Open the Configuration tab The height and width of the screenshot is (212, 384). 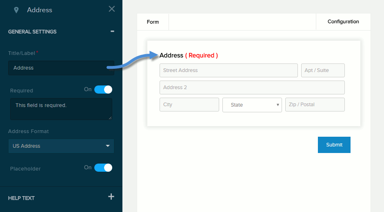click(x=343, y=22)
